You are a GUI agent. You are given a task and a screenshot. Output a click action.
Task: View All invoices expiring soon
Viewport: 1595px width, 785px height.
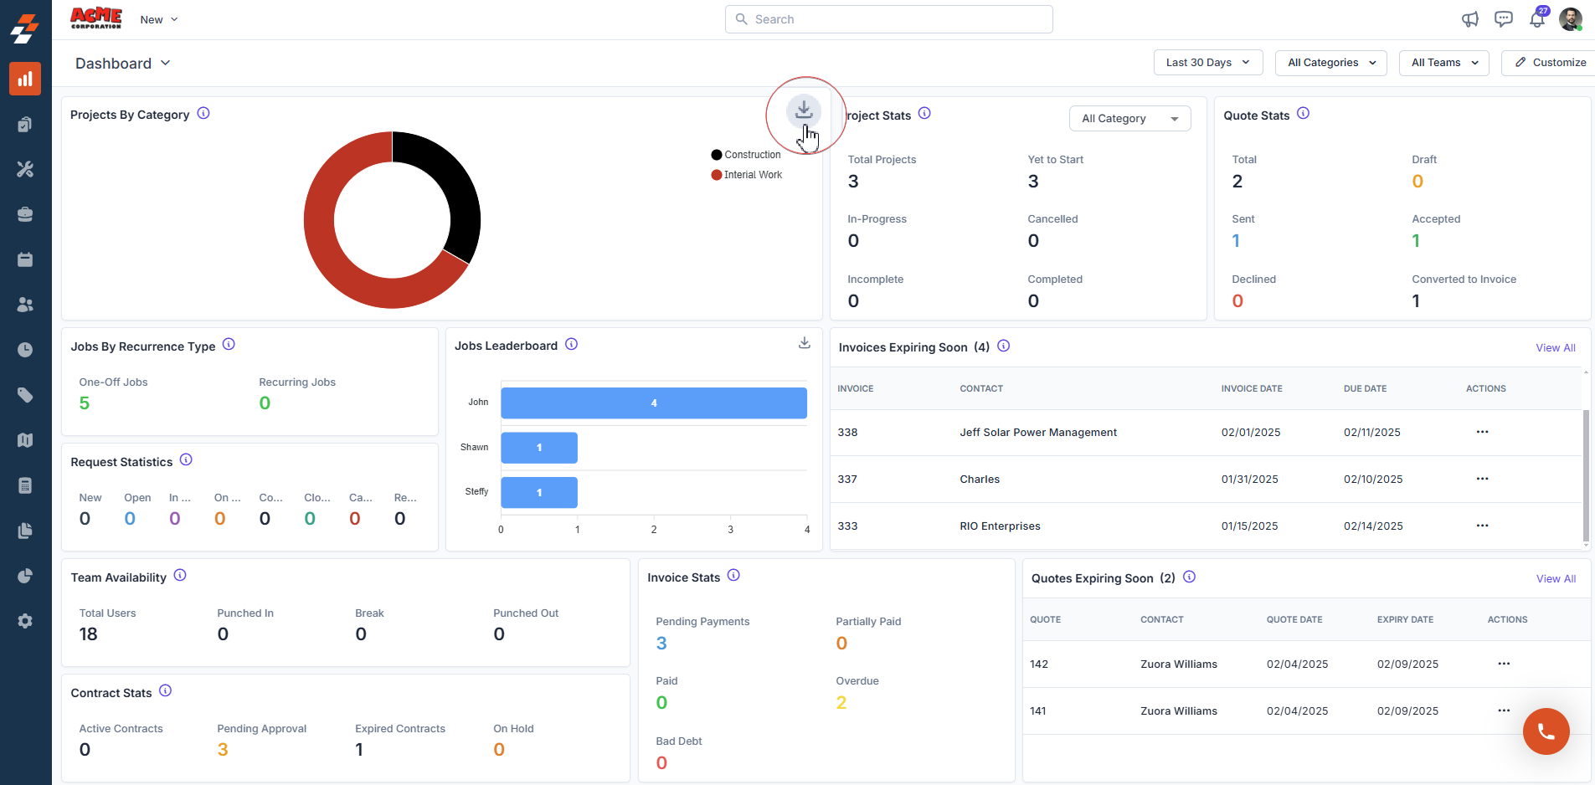point(1555,348)
